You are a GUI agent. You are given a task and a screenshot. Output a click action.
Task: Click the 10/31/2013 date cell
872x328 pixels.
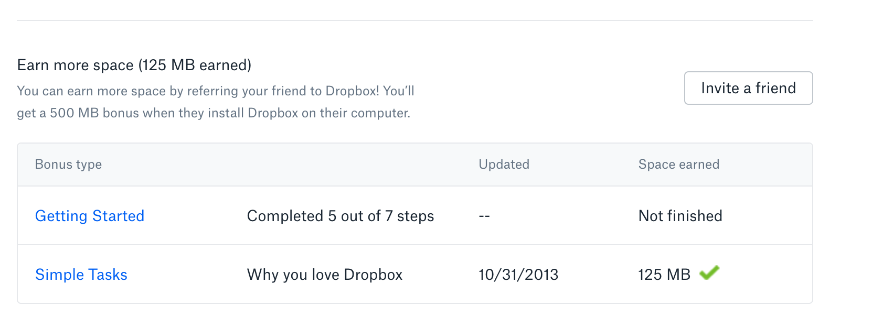(x=518, y=275)
